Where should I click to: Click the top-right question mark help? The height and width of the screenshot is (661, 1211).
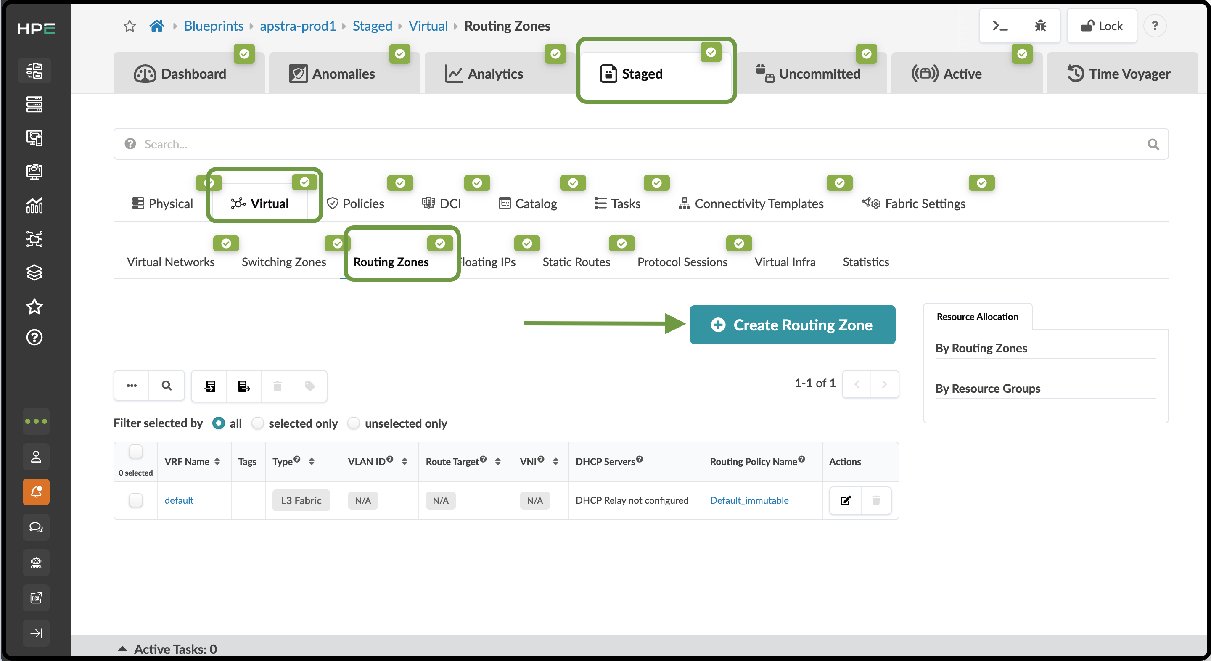[1155, 26]
